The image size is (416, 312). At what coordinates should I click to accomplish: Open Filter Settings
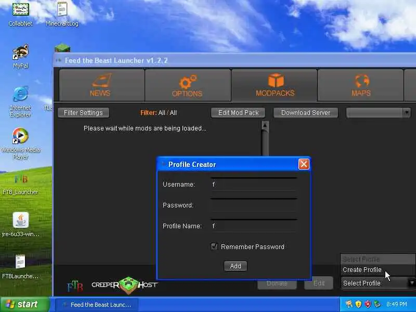point(83,113)
